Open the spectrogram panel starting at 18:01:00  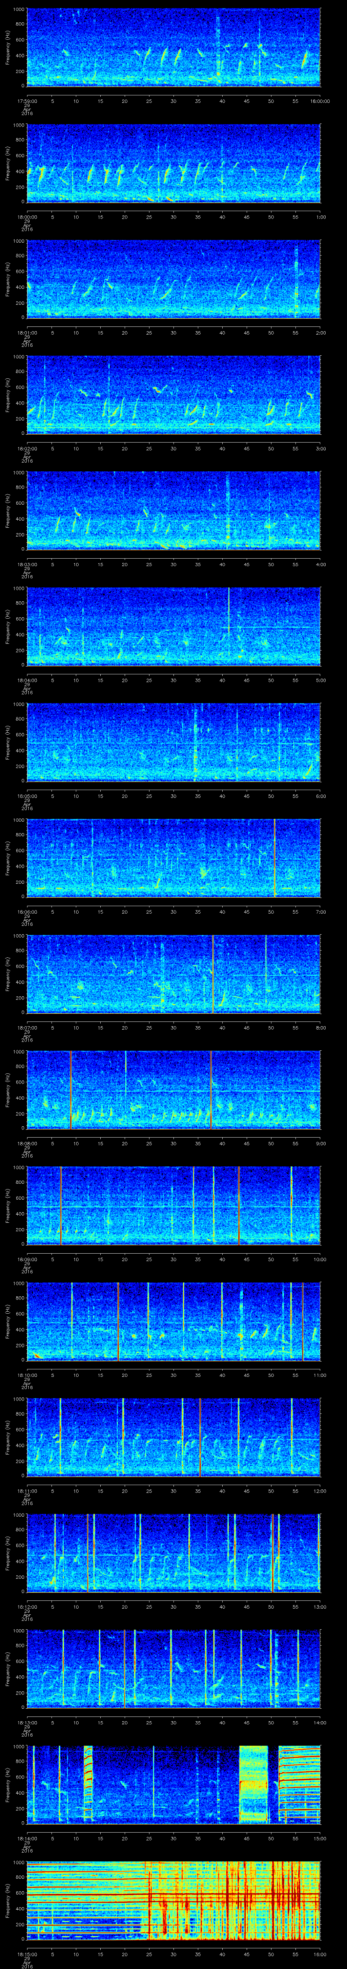(x=174, y=278)
